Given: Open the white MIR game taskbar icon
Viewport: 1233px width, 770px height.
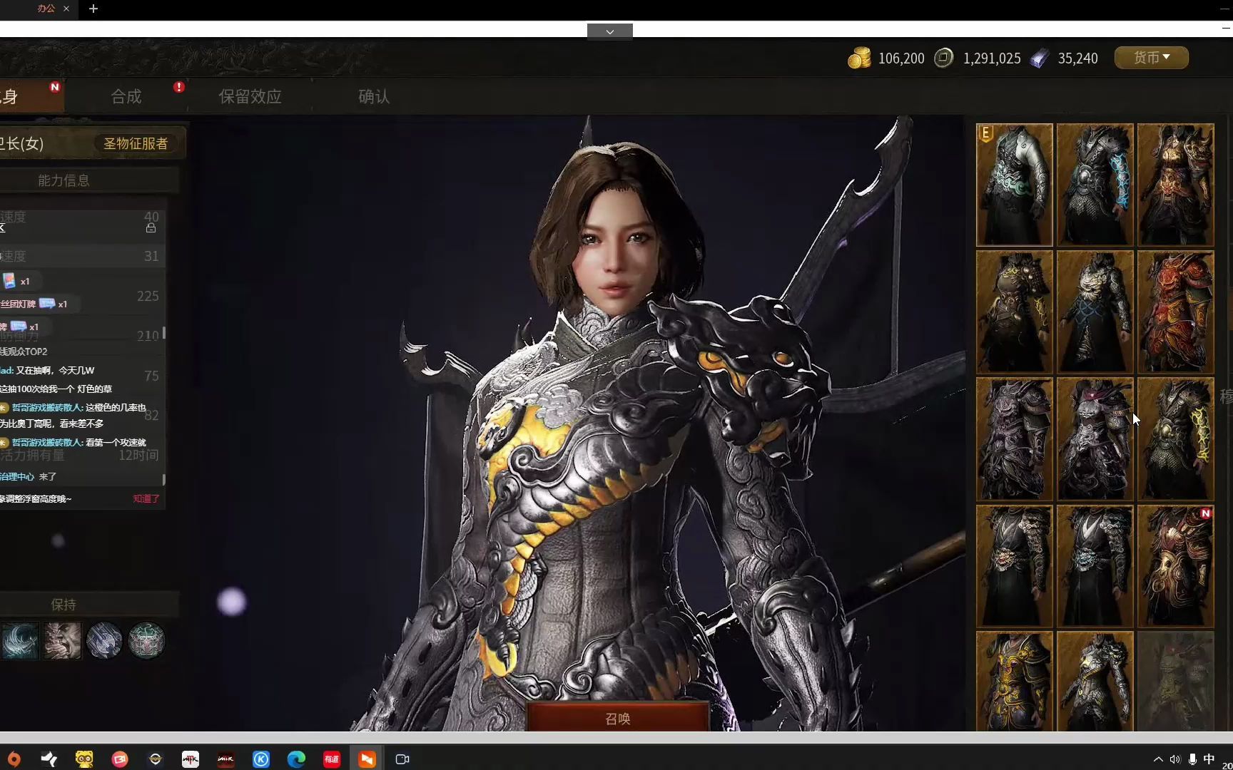Looking at the screenshot, I should [x=191, y=759].
